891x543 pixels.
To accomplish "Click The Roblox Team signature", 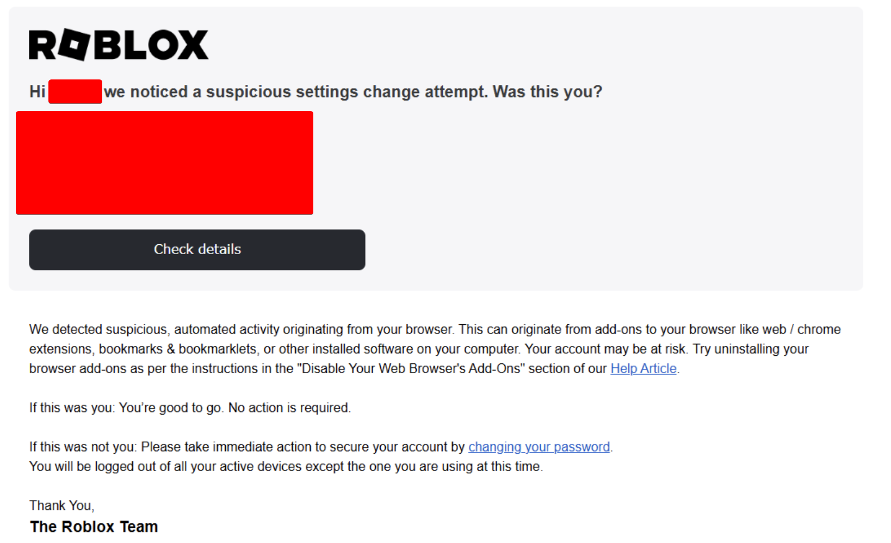I will pyautogui.click(x=94, y=527).
